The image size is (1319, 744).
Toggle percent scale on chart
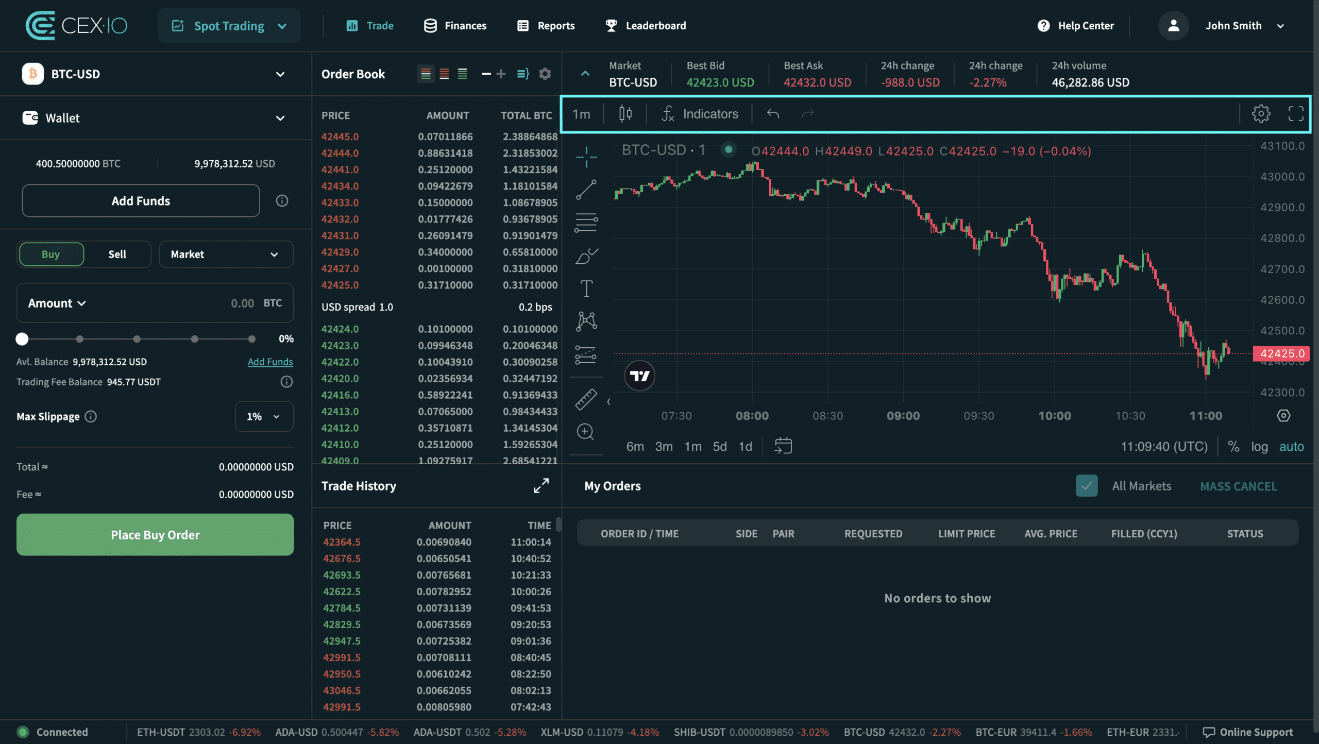(x=1233, y=447)
